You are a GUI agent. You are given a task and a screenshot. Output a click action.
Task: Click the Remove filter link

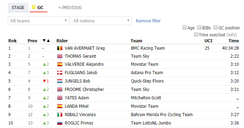pyautogui.click(x=148, y=21)
